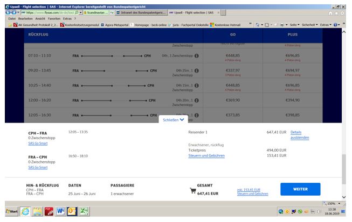Open the address bar dropdown arrow
Screen dimensions: 352x222
point(81,12)
